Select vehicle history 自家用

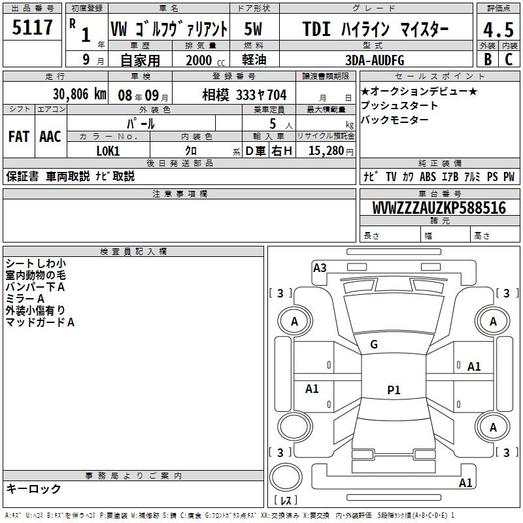click(x=140, y=60)
